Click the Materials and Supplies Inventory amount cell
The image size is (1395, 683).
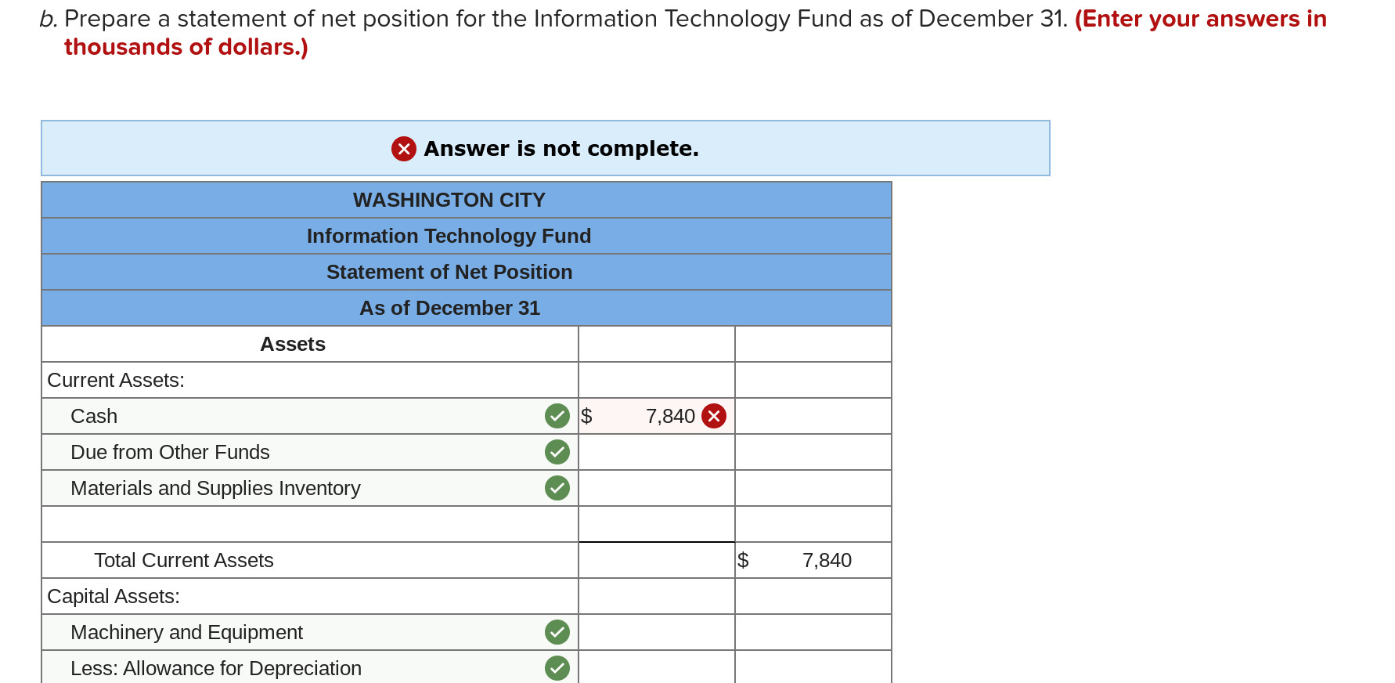click(x=656, y=487)
